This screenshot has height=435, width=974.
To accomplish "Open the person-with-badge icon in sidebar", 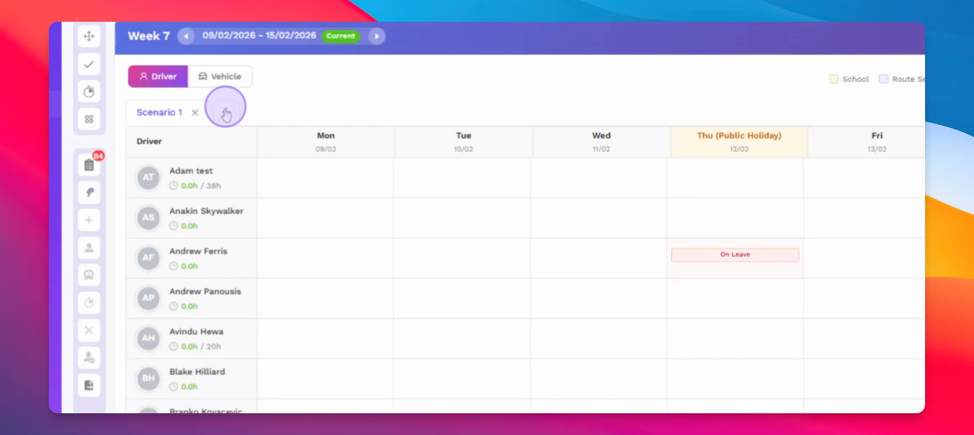I will pyautogui.click(x=89, y=358).
